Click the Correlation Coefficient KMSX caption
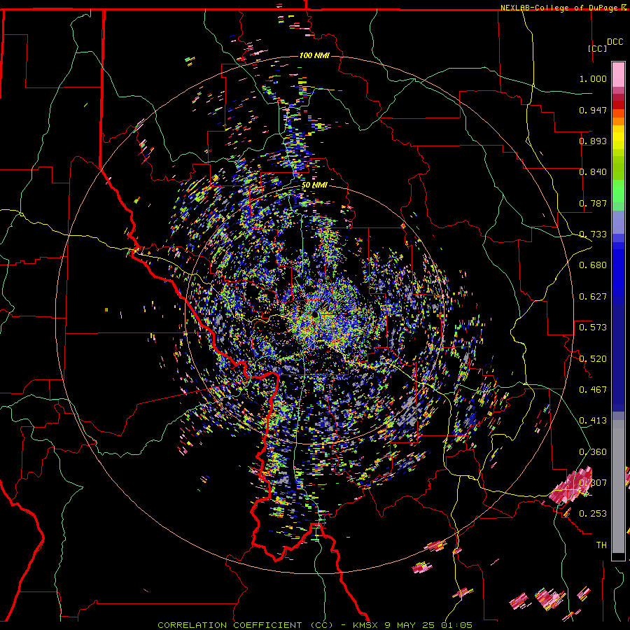This screenshot has width=630, height=630. tap(314, 625)
